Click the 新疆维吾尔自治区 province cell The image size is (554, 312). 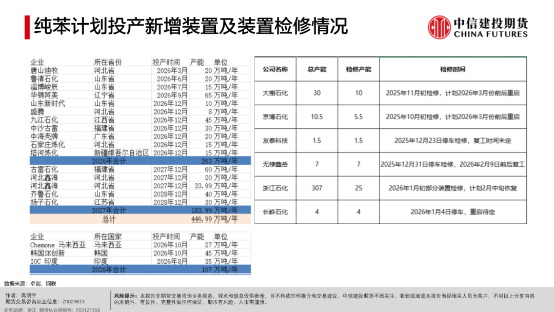(122, 153)
